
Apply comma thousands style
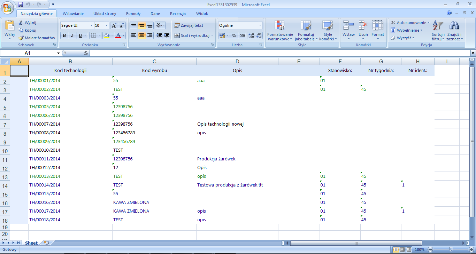pyautogui.click(x=242, y=35)
